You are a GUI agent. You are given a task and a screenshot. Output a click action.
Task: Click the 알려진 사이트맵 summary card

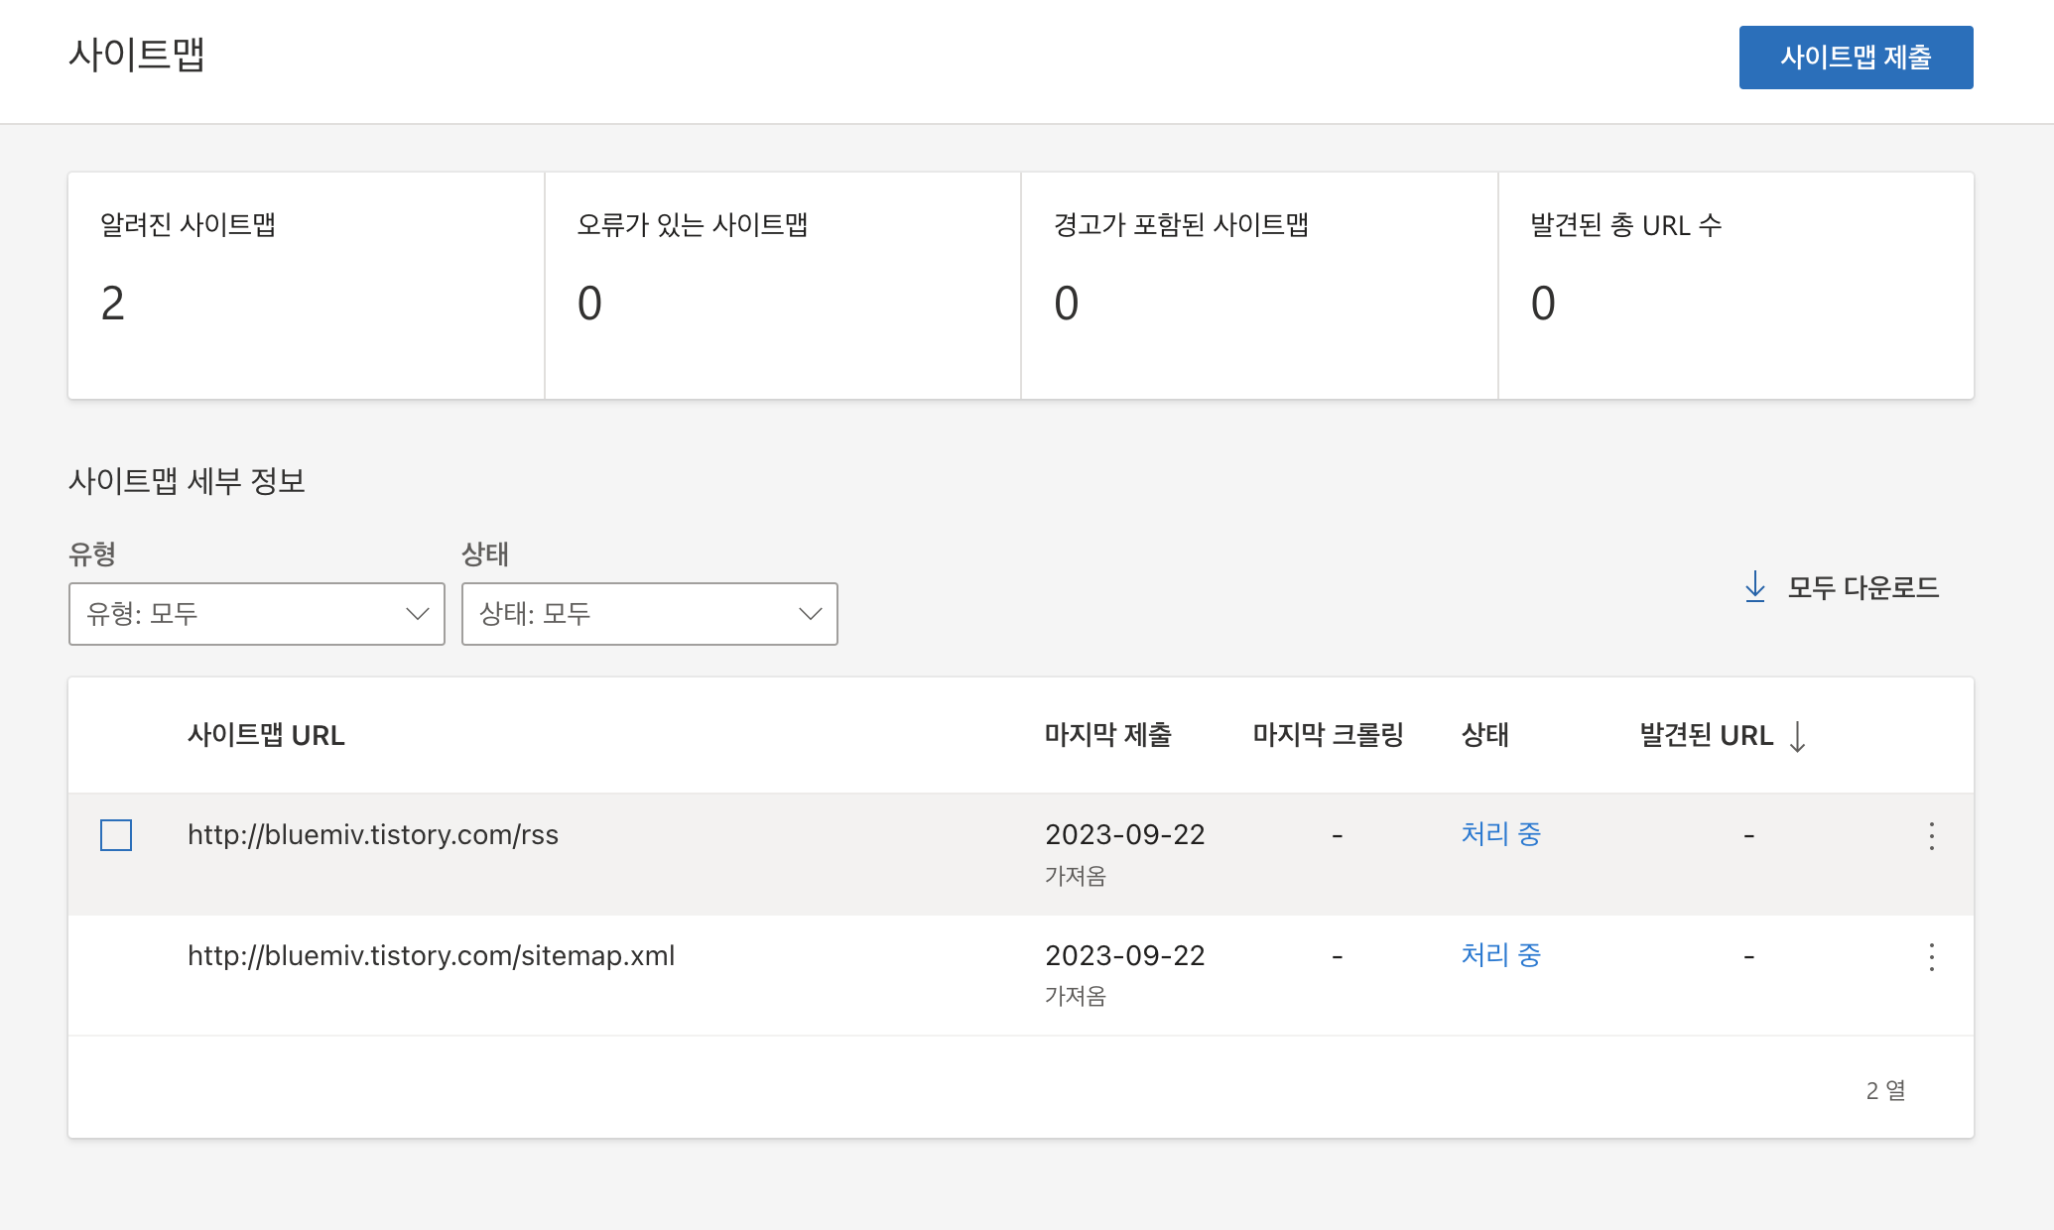point(306,286)
